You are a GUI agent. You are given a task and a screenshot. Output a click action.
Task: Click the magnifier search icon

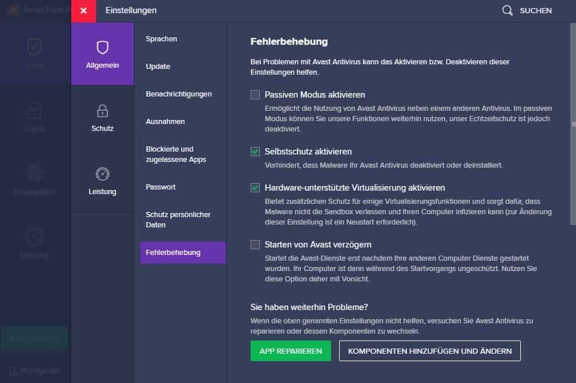click(x=508, y=10)
